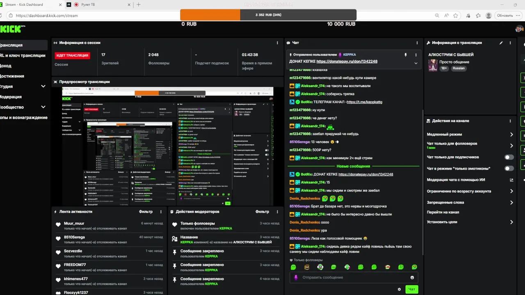This screenshot has width=525, height=295.
Task: Click the browser address bar URL
Action: pyautogui.click(x=47, y=16)
